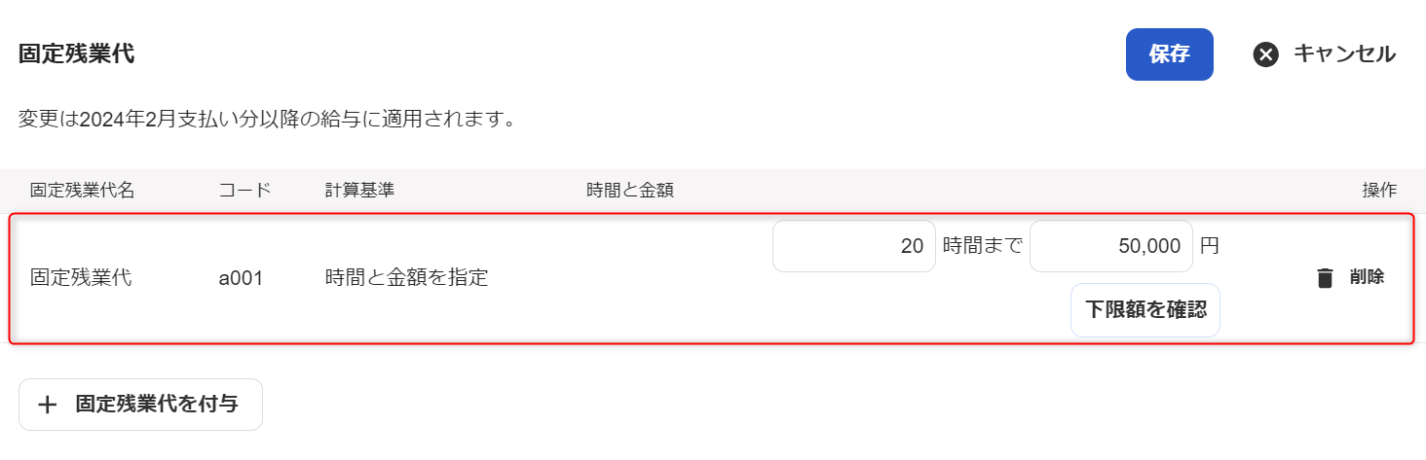1426x460 pixels.
Task: Click the キャンセル text label
Action: [1344, 54]
